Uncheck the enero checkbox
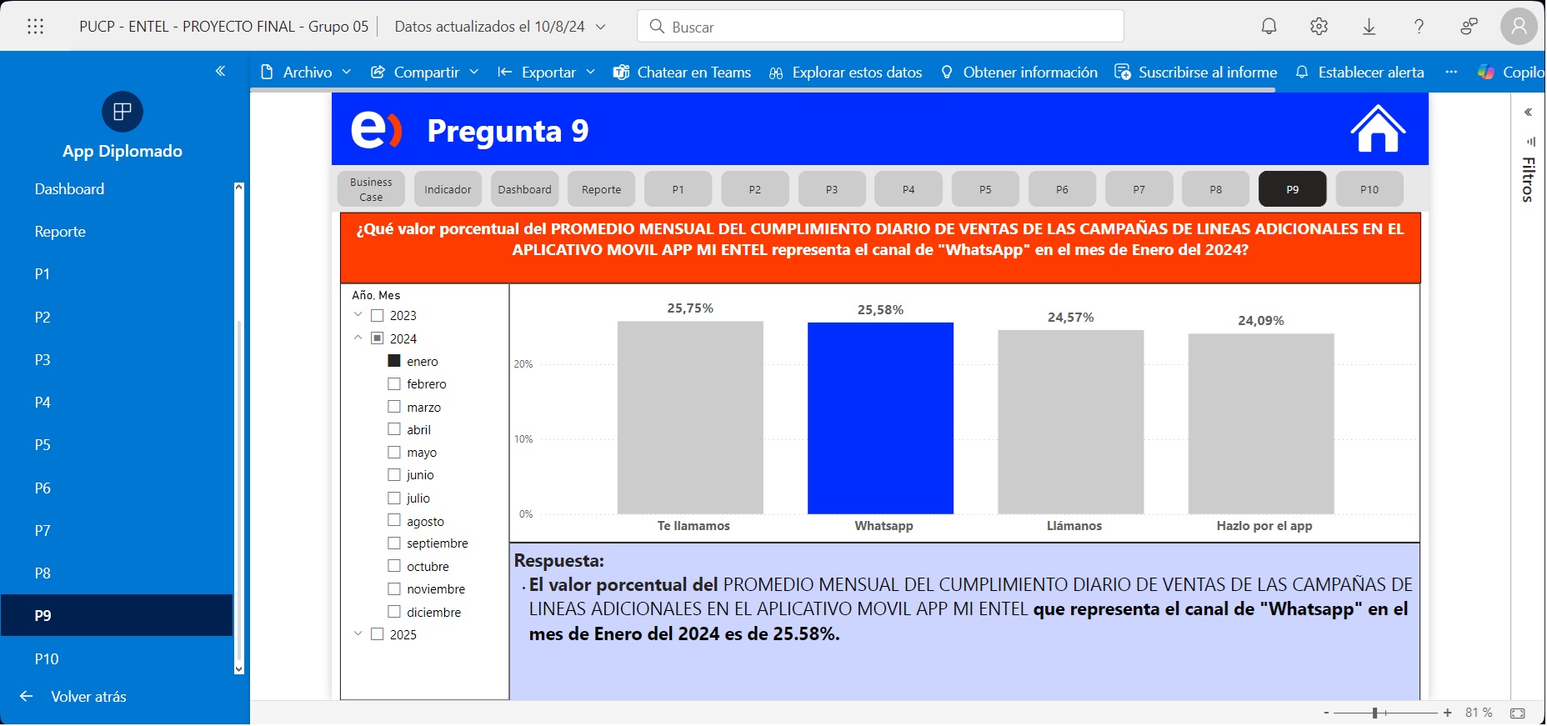The width and height of the screenshot is (1547, 726). click(395, 362)
